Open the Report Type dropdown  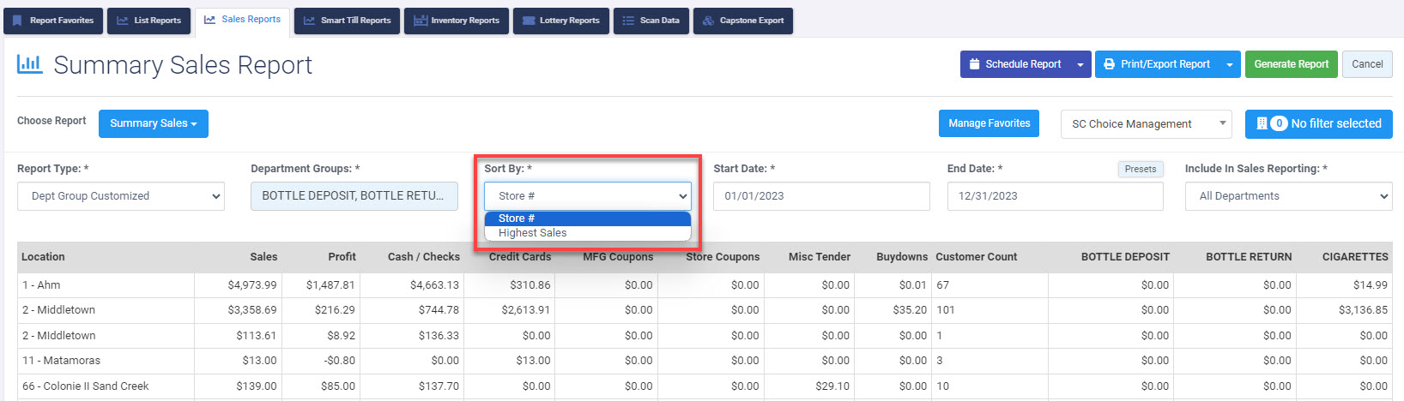click(x=121, y=196)
